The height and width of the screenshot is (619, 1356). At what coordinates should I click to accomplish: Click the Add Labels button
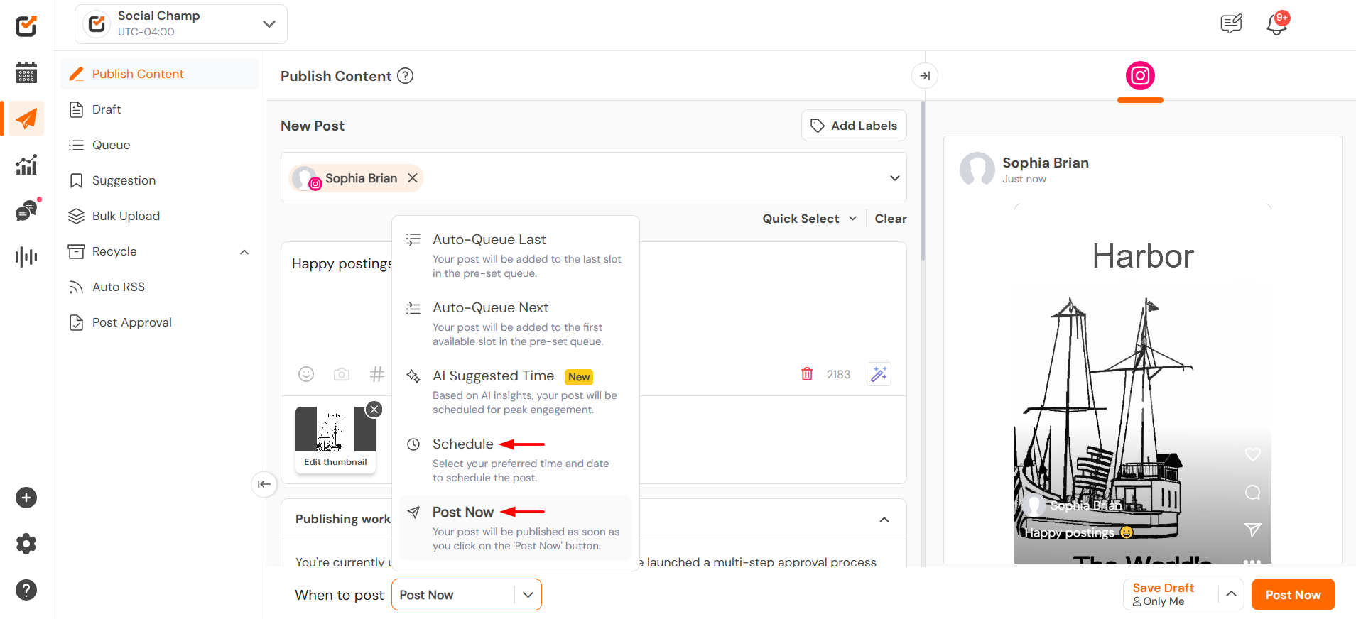click(x=854, y=126)
